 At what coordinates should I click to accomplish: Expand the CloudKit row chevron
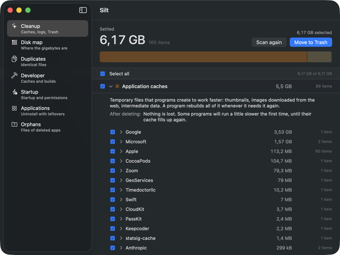click(121, 209)
